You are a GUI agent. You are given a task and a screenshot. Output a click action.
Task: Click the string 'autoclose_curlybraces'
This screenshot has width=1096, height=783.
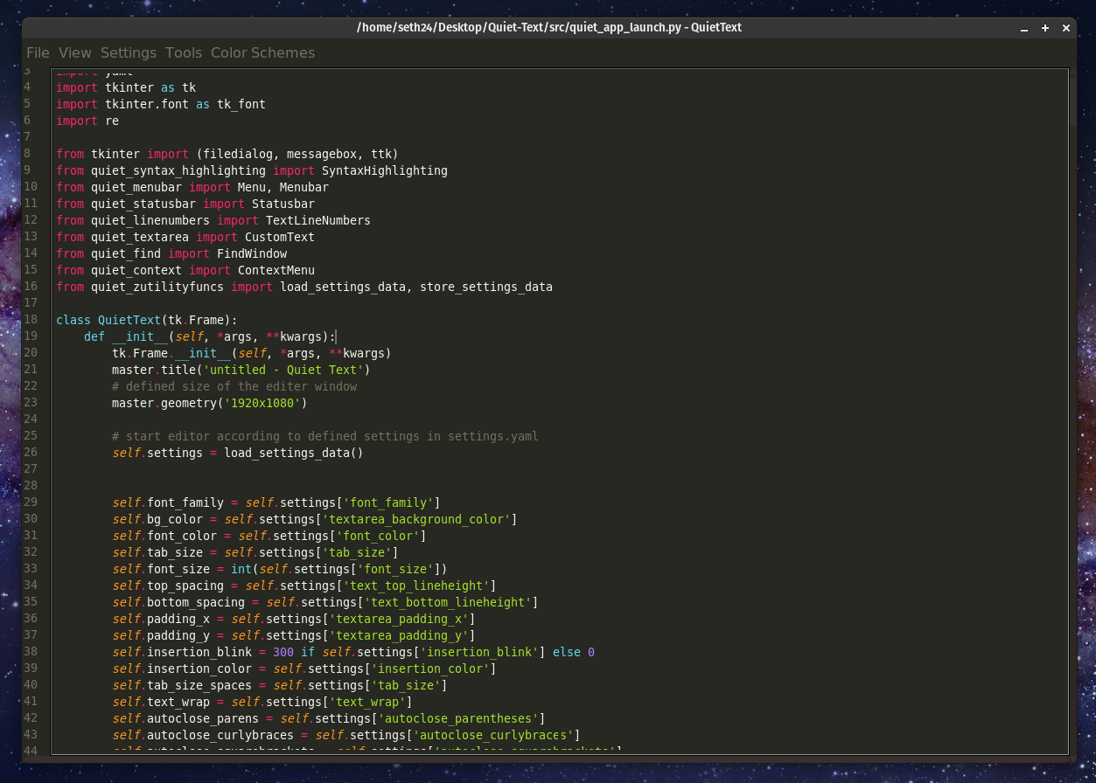[x=492, y=735]
